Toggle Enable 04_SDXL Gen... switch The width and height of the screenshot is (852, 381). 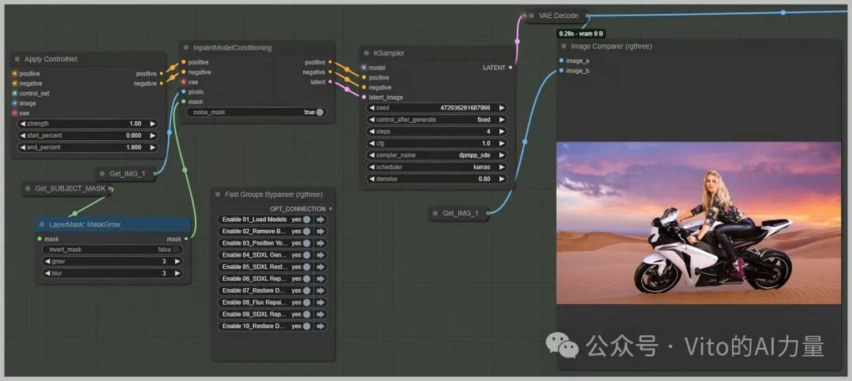(307, 255)
